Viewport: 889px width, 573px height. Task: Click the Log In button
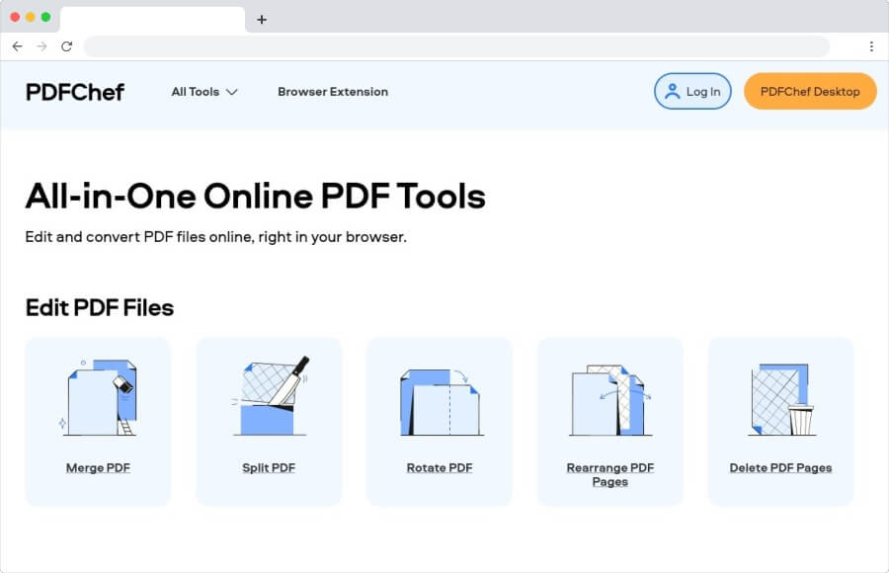pyautogui.click(x=692, y=91)
